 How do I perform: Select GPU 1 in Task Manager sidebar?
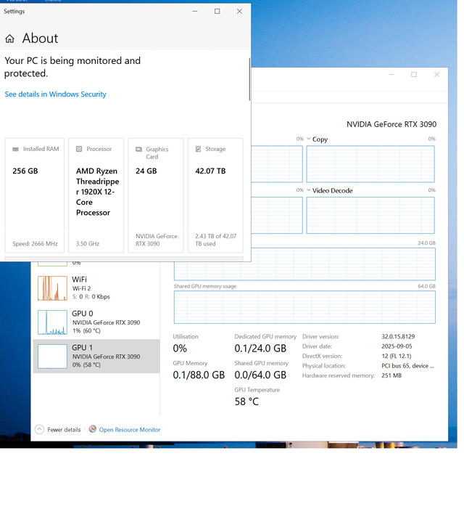[x=96, y=356]
